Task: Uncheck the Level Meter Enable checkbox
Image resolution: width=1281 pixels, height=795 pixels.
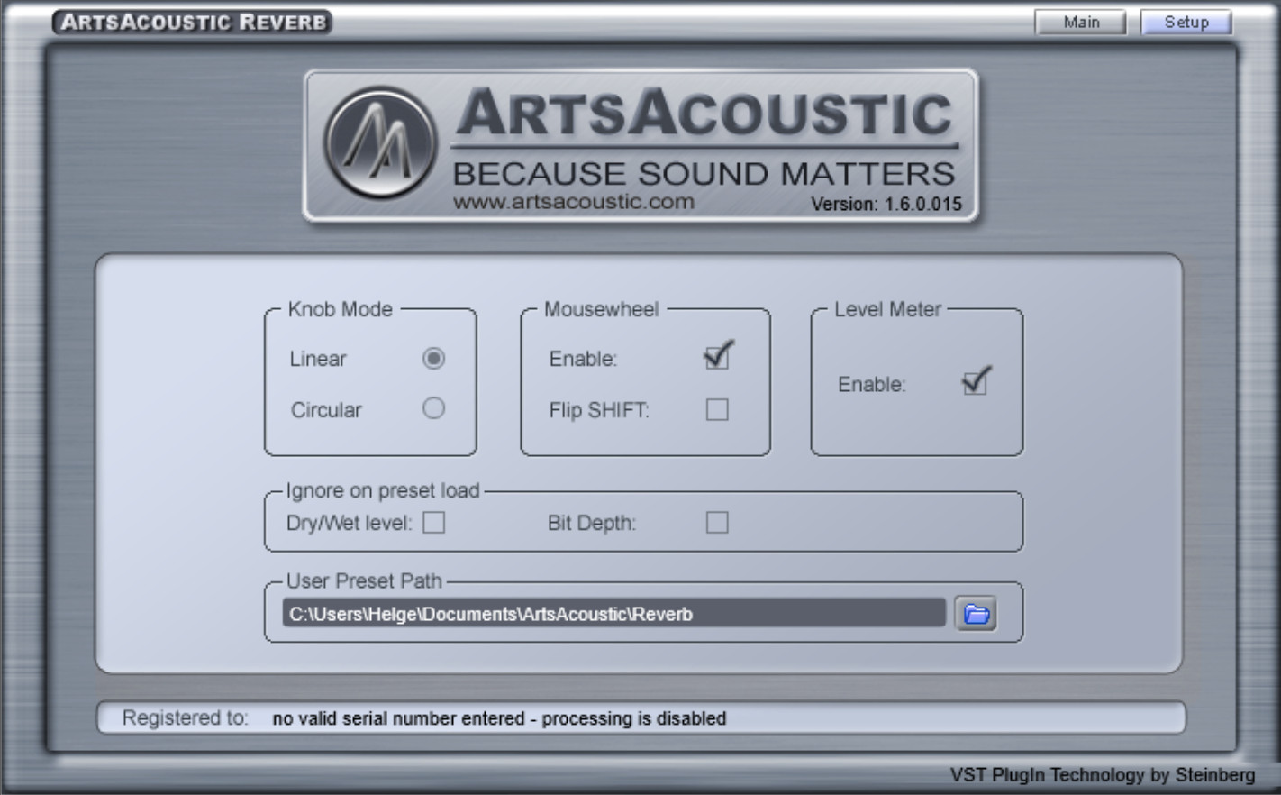Action: (x=976, y=382)
